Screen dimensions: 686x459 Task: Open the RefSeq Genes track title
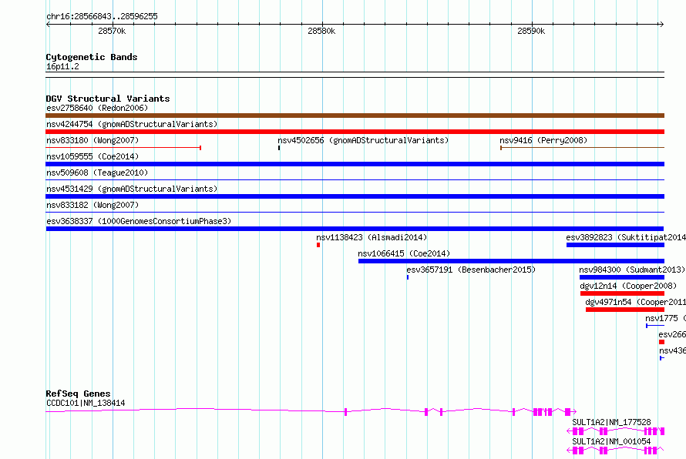click(78, 394)
